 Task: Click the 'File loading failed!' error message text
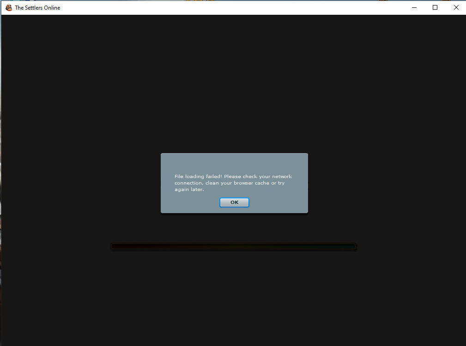coord(233,183)
